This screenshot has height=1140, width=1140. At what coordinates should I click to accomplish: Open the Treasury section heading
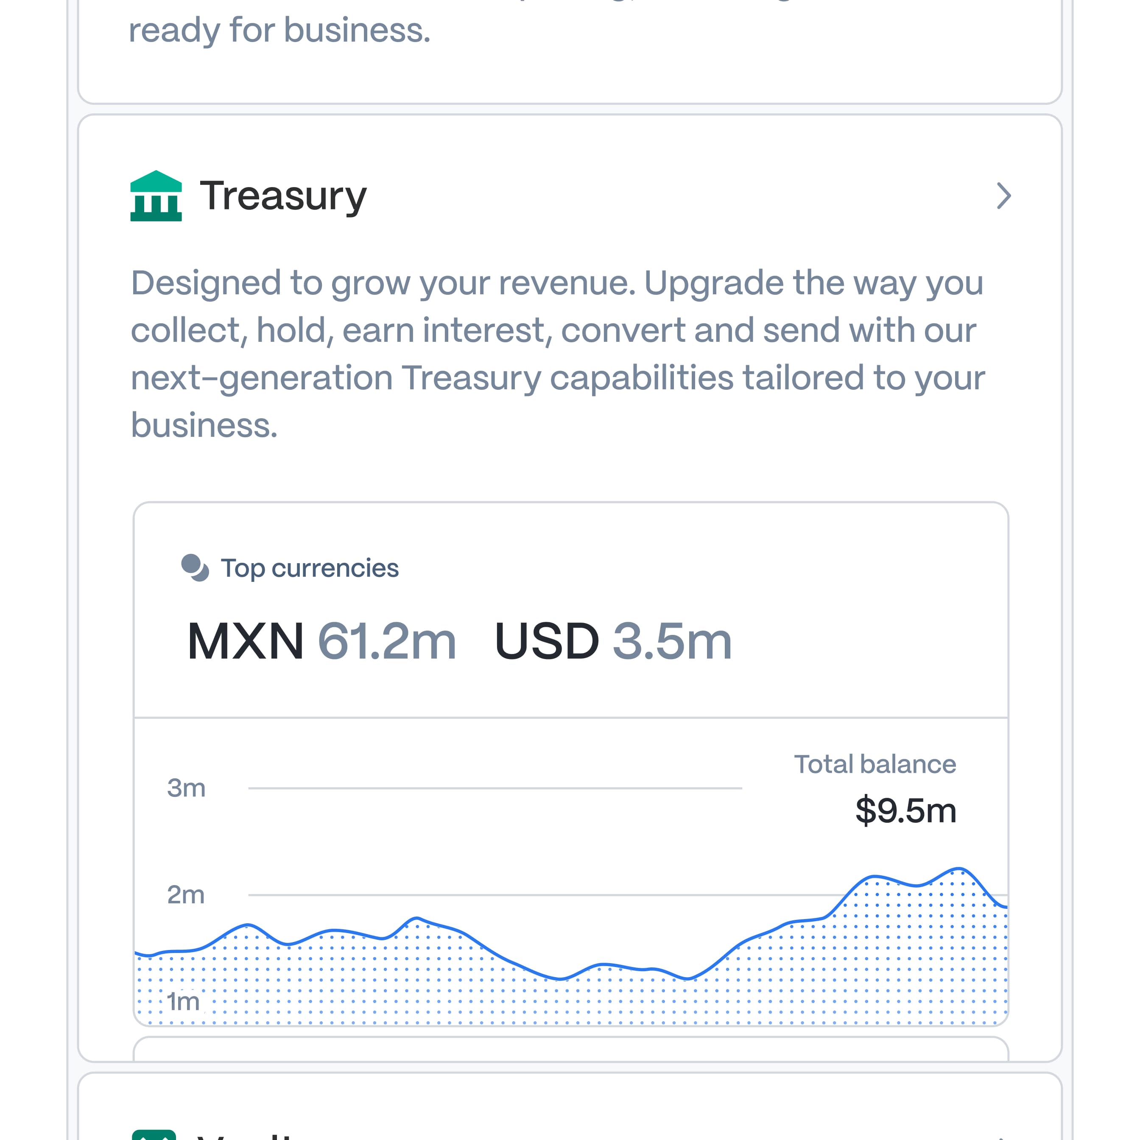click(283, 196)
